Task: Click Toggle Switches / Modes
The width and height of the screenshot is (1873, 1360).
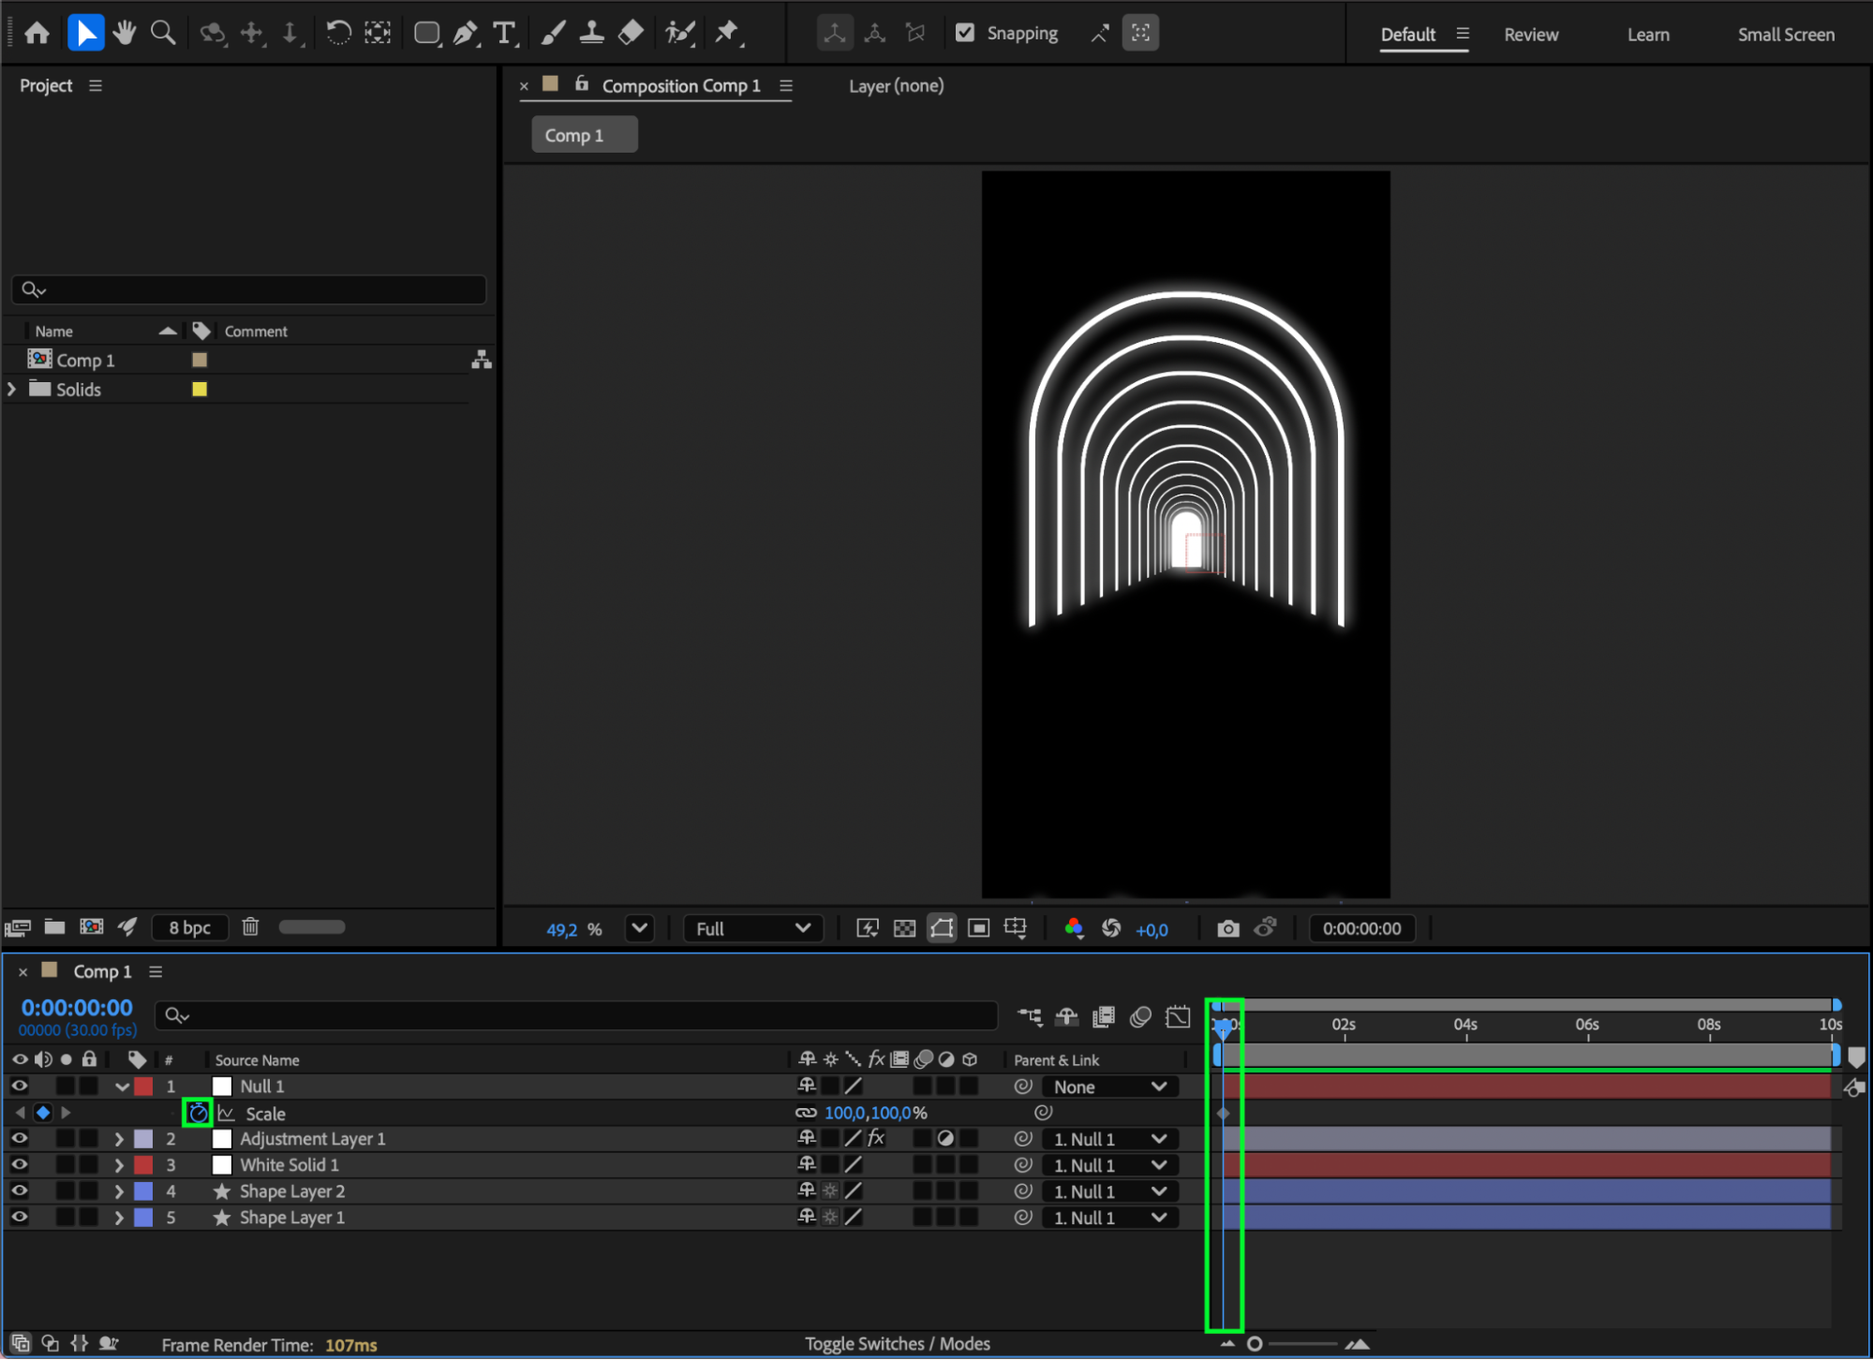Action: 897,1343
